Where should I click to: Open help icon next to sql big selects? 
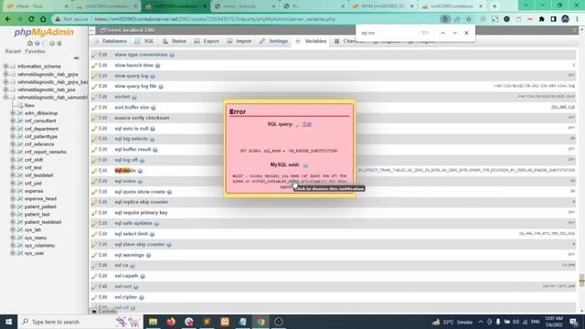click(x=153, y=139)
